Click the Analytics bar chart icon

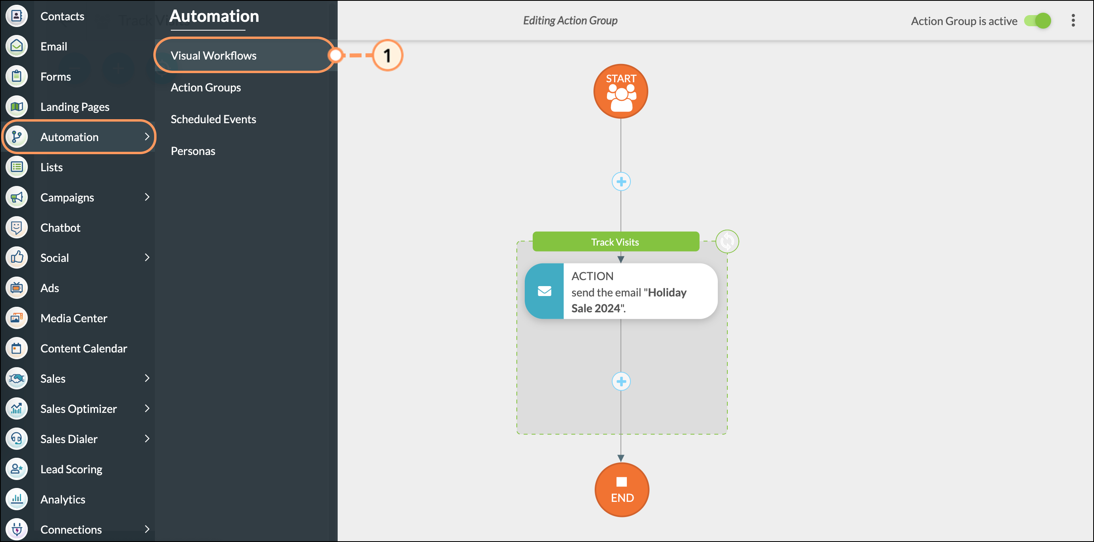17,499
